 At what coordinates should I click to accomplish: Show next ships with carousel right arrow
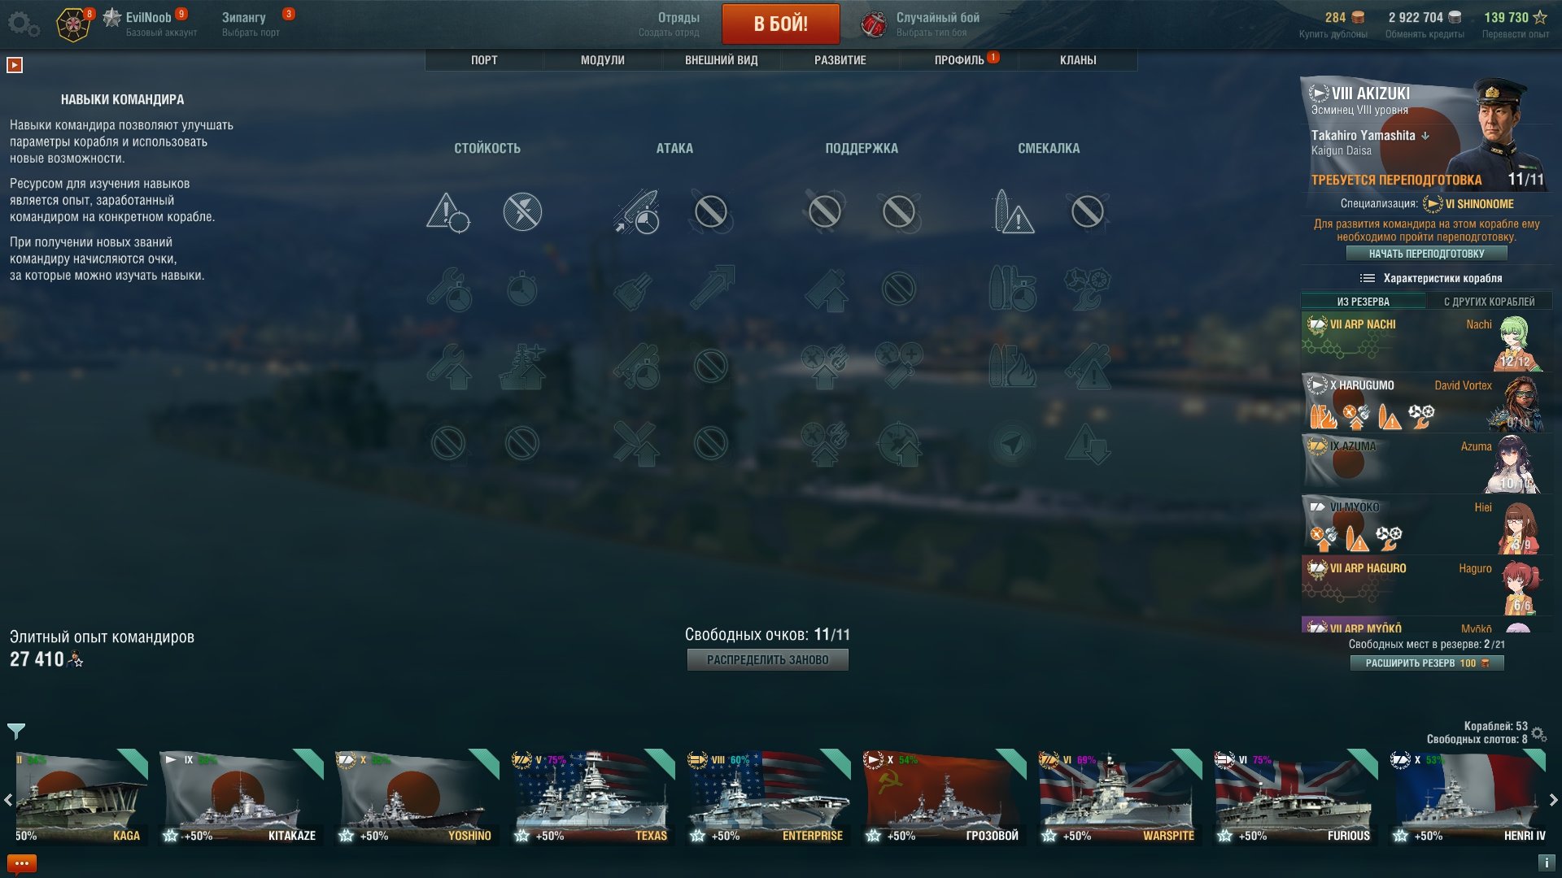[1552, 799]
